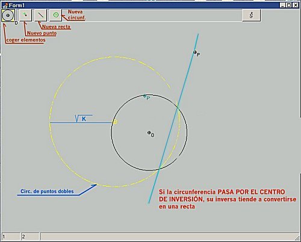Click the red 'PASA POR EL CENTRO' note
This screenshot has width=301, height=242.
[x=251, y=192]
